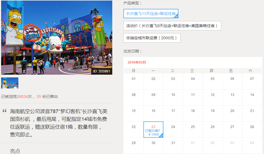
Task: Click the 2016年05月 month label
Action: pos(136,62)
